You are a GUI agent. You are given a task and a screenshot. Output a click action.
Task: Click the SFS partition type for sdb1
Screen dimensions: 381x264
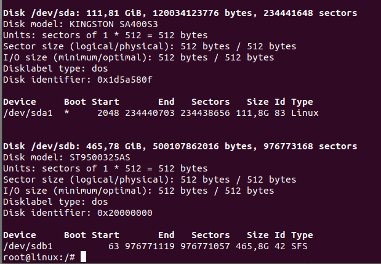click(299, 246)
